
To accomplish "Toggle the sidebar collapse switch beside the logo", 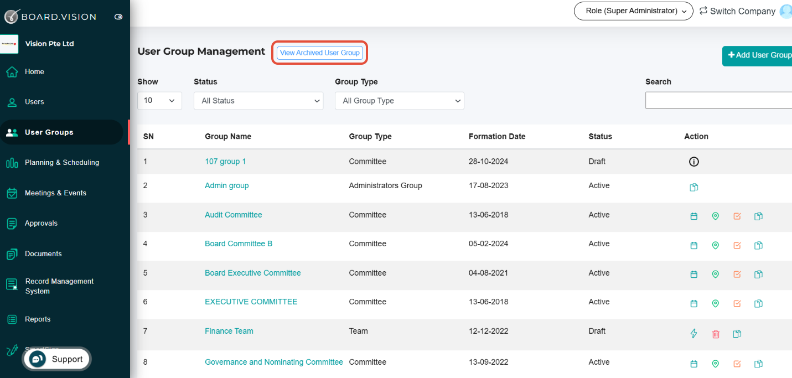I will coord(118,17).
